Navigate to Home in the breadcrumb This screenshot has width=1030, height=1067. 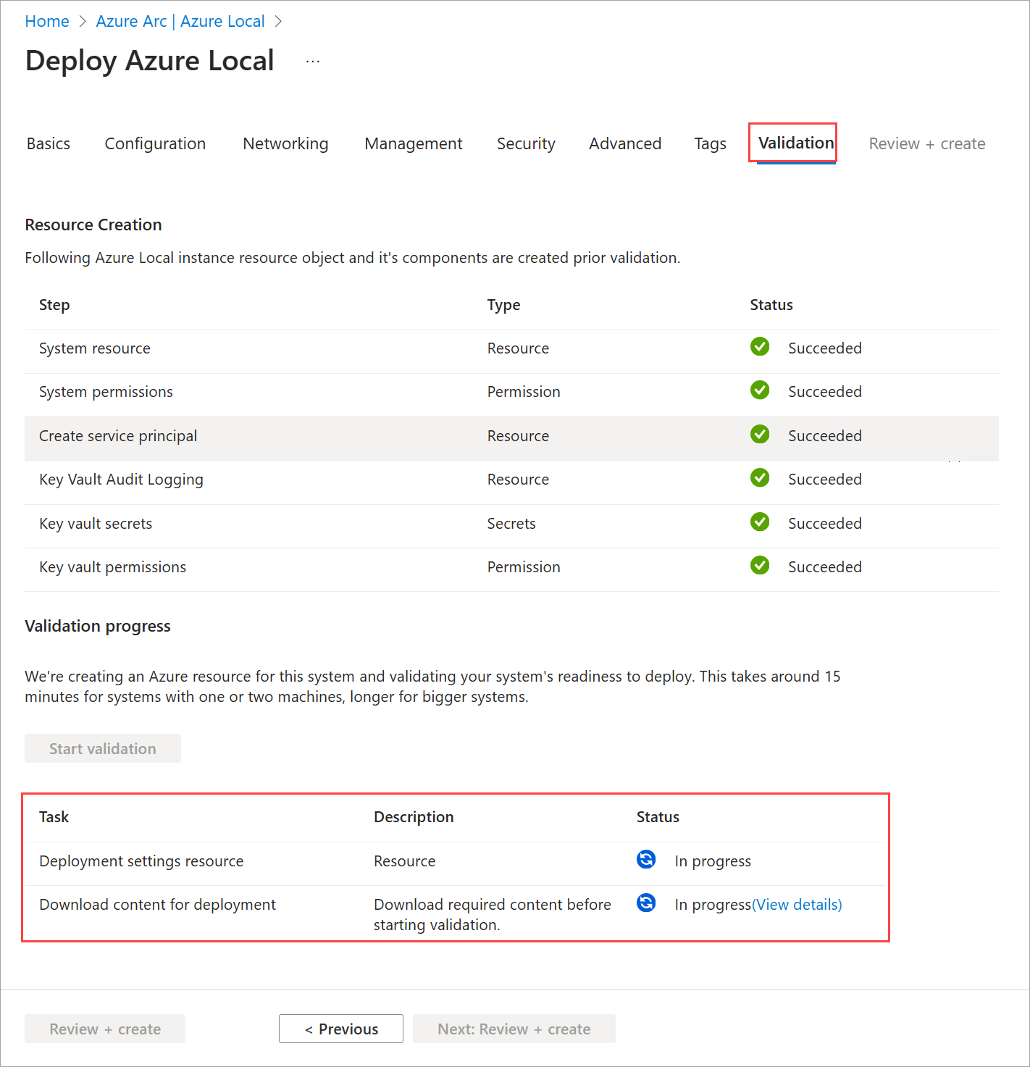pos(47,22)
